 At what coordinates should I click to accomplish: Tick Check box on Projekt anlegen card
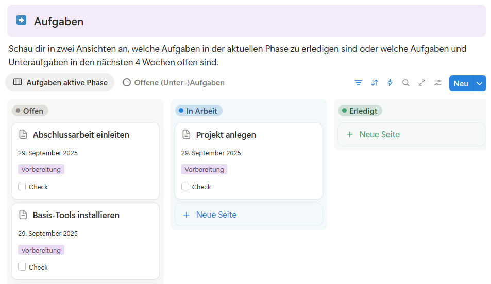coord(185,187)
